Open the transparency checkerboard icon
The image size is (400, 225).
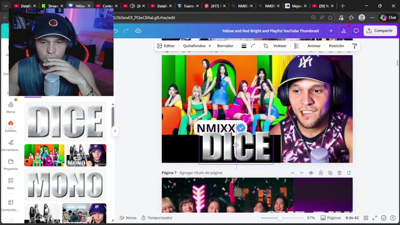297,46
